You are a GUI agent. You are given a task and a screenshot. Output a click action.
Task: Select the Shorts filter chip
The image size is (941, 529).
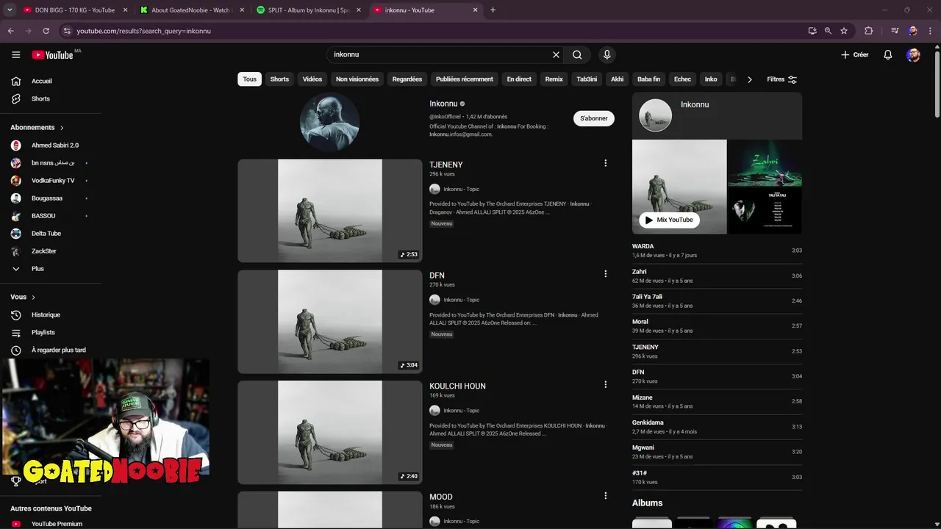pyautogui.click(x=279, y=79)
